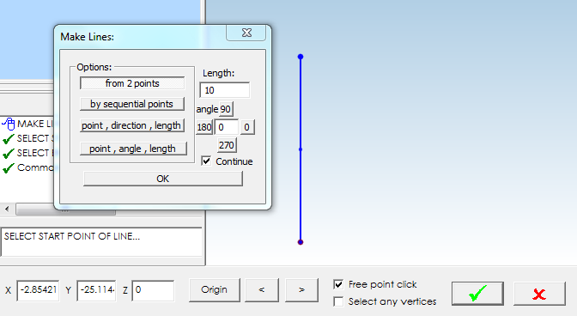Click the horizontal scrollbar thumb
Image resolution: width=577 pixels, height=316 pixels.
tap(65, 210)
